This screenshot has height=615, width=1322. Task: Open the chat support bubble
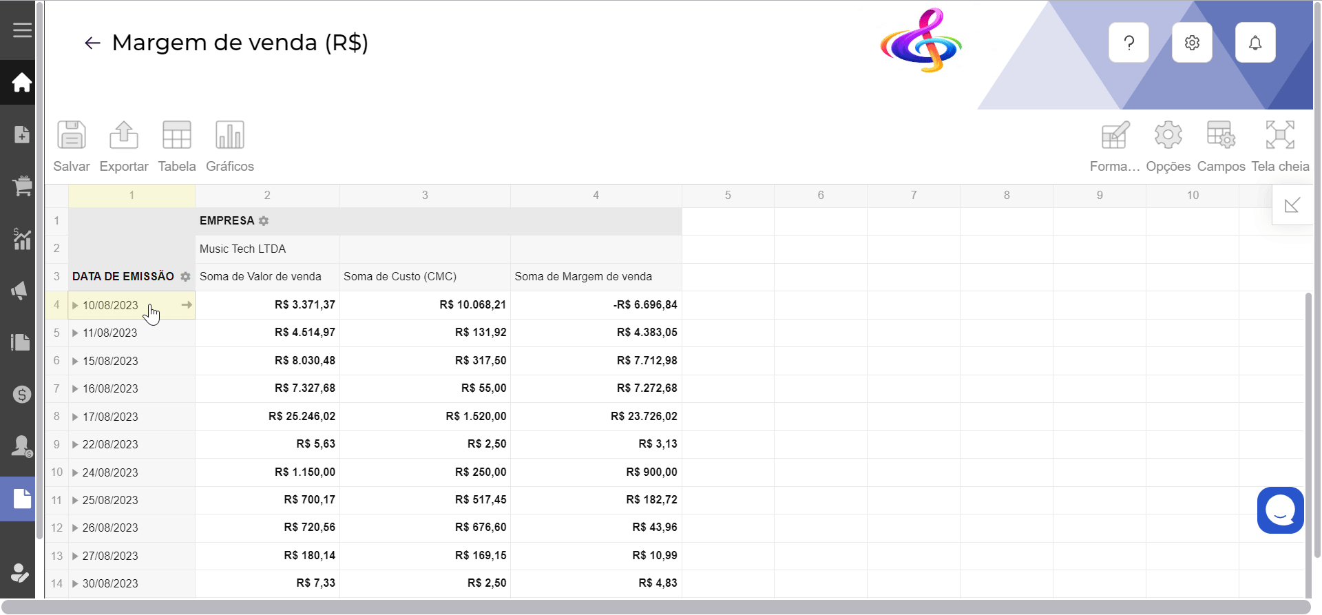(1280, 510)
